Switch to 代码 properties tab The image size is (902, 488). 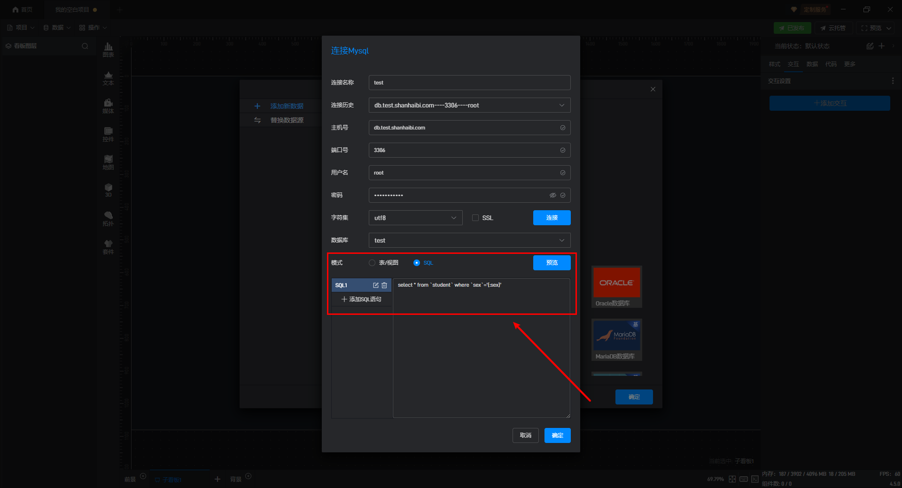[x=831, y=64]
